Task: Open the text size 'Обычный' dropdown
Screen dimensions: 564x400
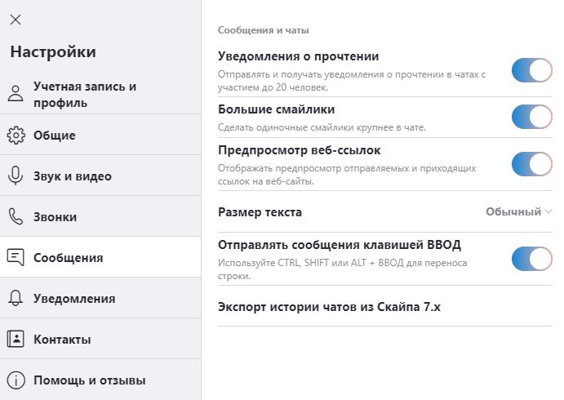Action: pos(513,212)
